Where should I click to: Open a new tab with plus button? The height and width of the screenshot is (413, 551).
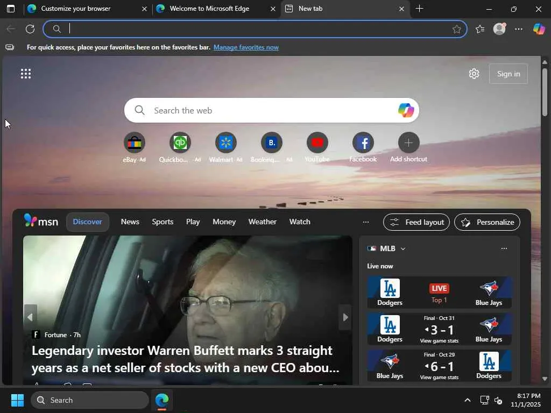coord(419,9)
